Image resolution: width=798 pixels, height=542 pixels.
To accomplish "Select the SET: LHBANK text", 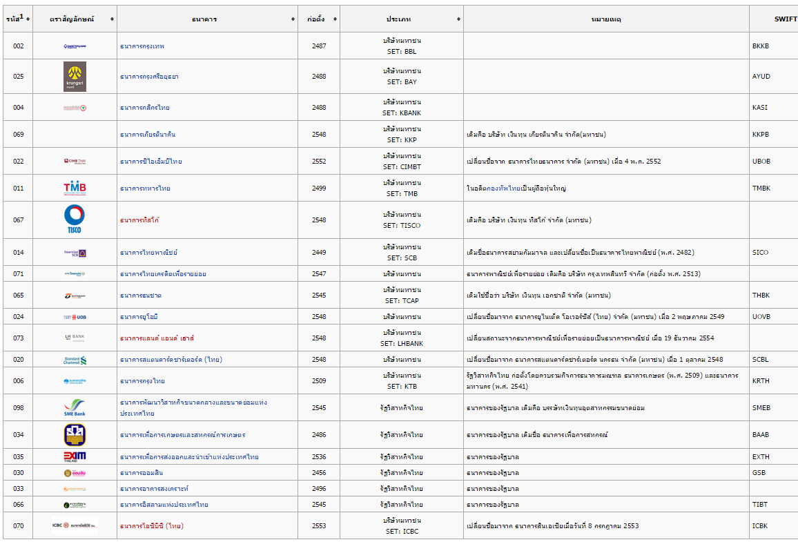I will 402,344.
